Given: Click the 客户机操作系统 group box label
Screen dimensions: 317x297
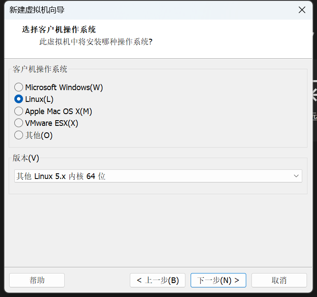Looking at the screenshot, I should tap(40, 69).
